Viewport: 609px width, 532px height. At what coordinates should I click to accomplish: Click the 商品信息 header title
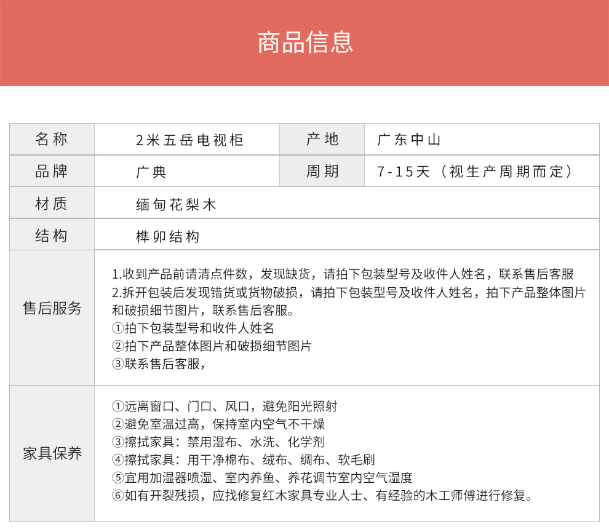pos(304,42)
